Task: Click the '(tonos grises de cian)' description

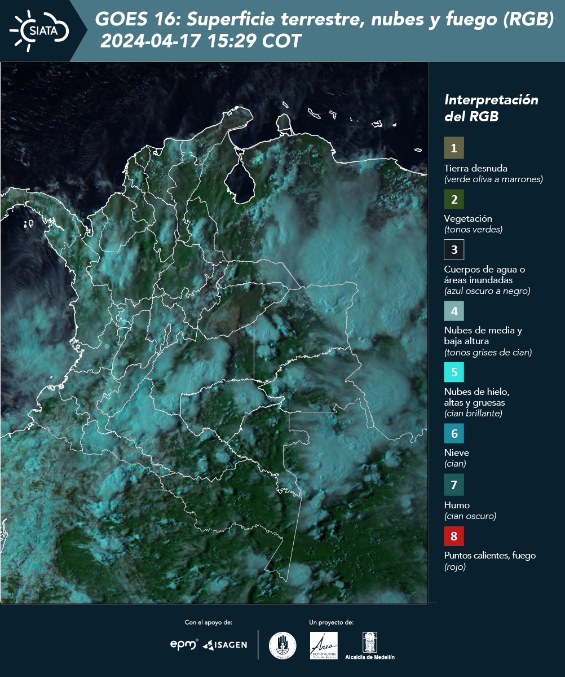Action: tap(488, 353)
